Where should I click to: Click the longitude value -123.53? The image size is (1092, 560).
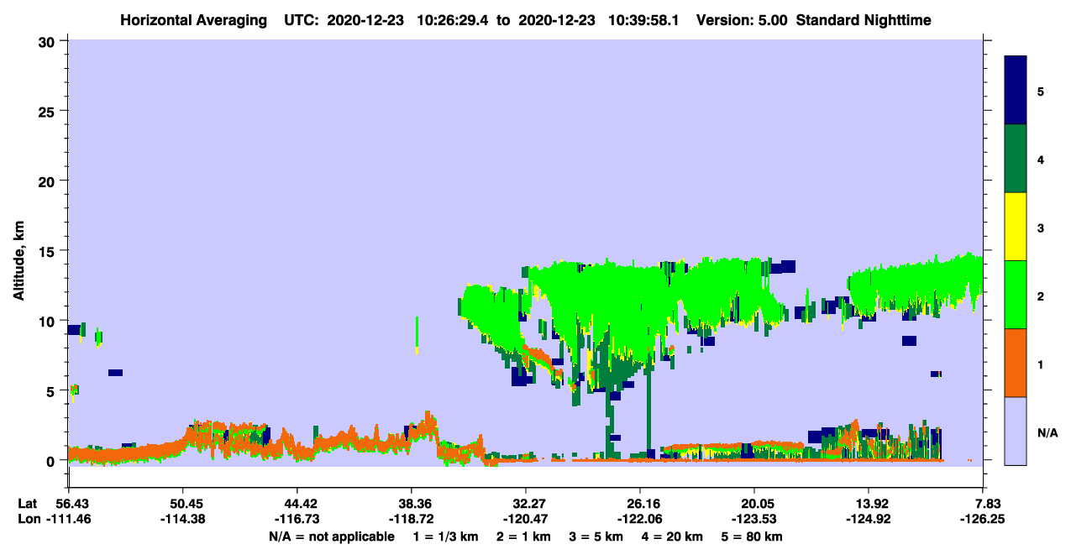point(755,519)
